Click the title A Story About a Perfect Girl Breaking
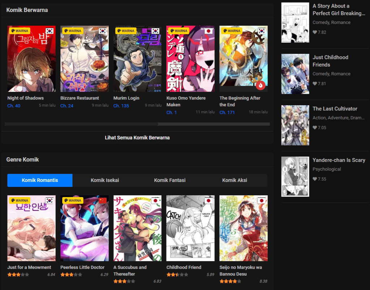The height and width of the screenshot is (290, 370). (339, 10)
